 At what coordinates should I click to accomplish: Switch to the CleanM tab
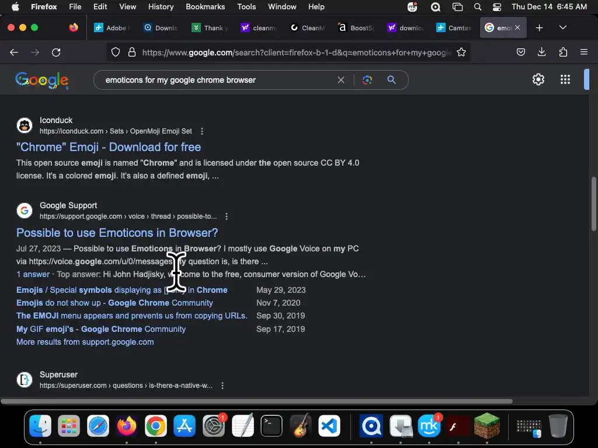tap(307, 28)
